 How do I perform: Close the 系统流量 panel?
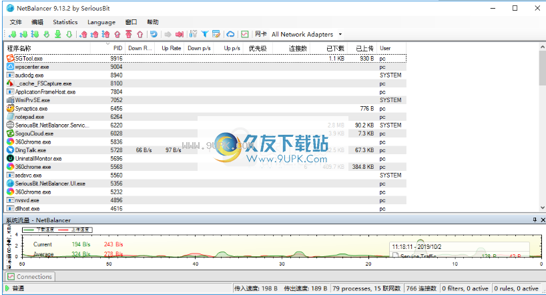pyautogui.click(x=543, y=220)
